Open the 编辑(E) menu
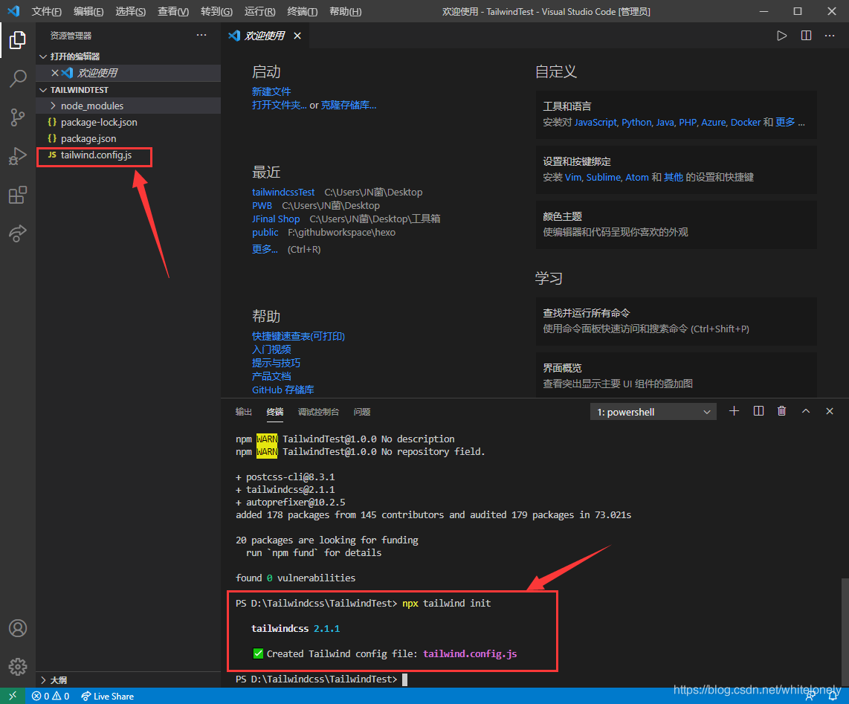The width and height of the screenshot is (849, 704). [x=88, y=11]
